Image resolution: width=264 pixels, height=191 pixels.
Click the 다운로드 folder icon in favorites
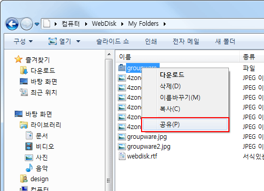pos(24,70)
